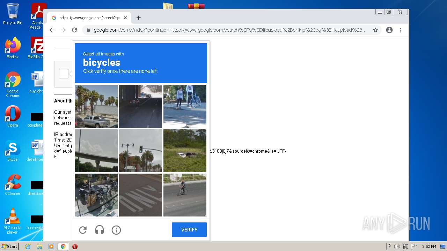Image resolution: width=447 pixels, height=251 pixels.
Task: Select the tile with parked motorcycles on sidewalk
Action: (96, 195)
